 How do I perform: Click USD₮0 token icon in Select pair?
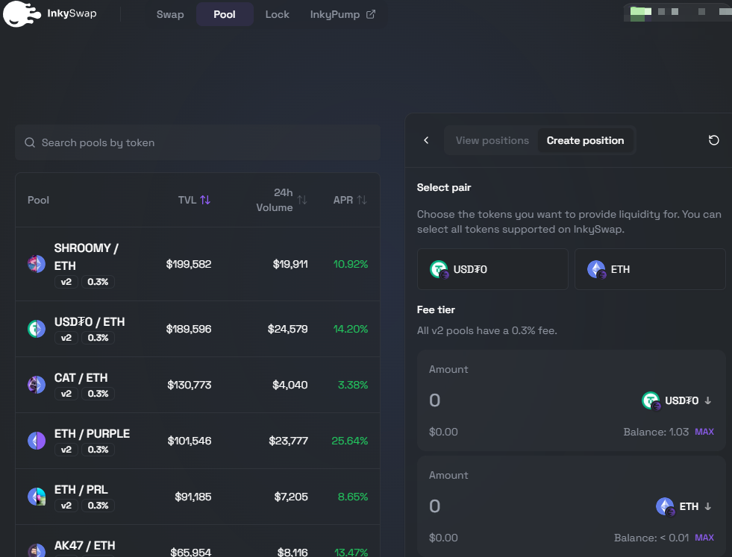click(439, 269)
